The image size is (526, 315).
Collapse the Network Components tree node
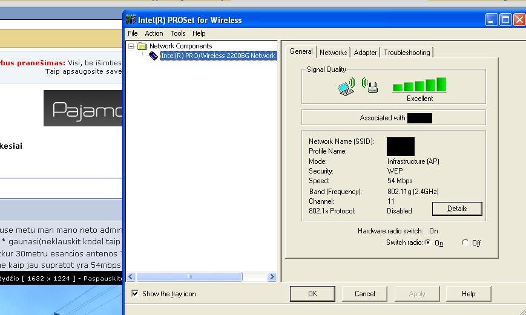point(131,46)
